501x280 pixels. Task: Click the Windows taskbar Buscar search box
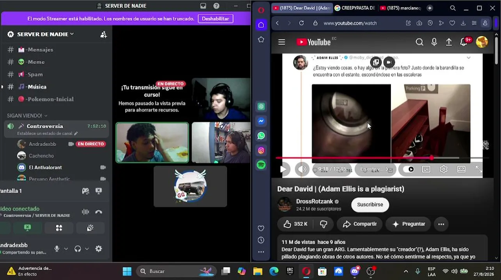click(x=176, y=271)
